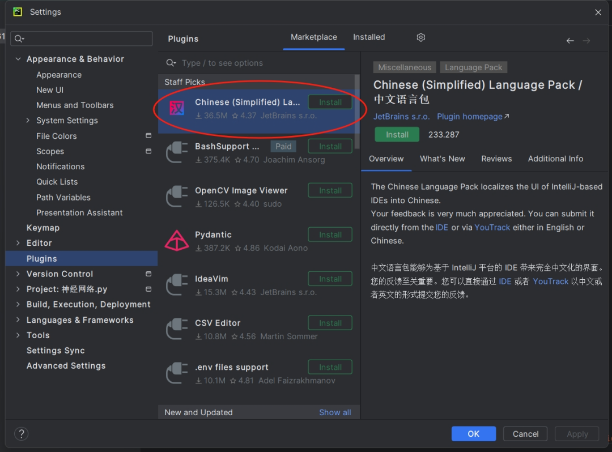Expand Build, Execution, Deployment node

tap(18, 304)
